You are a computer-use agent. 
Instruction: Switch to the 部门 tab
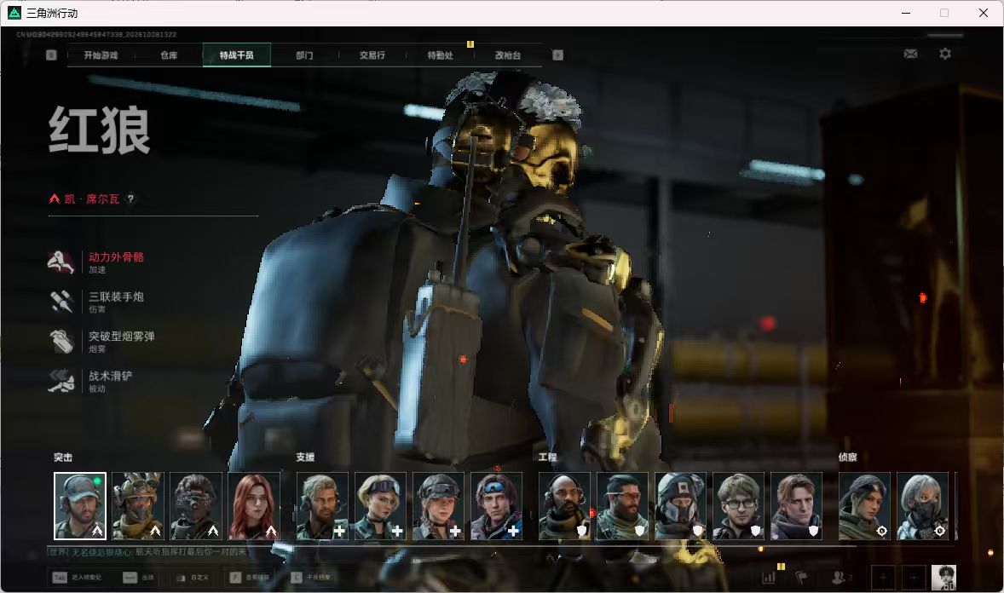pos(305,55)
